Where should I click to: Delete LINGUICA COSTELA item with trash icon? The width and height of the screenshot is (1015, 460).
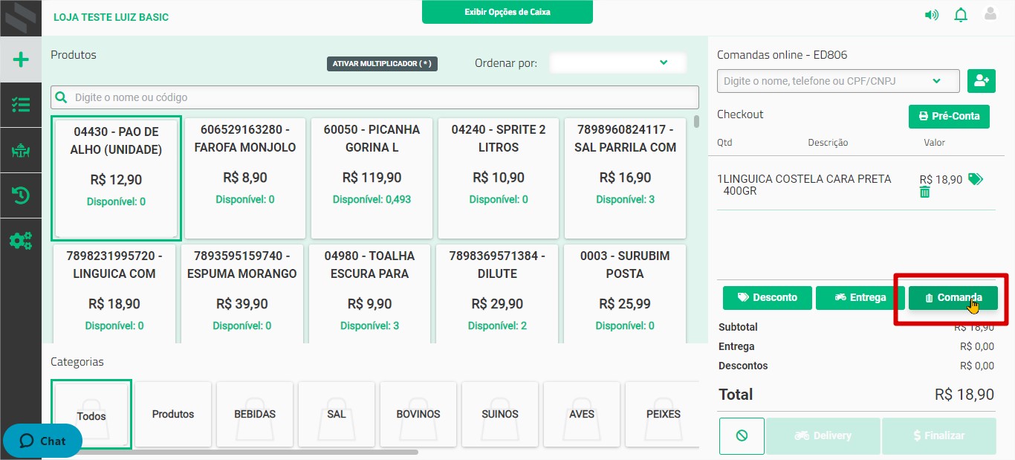924,191
